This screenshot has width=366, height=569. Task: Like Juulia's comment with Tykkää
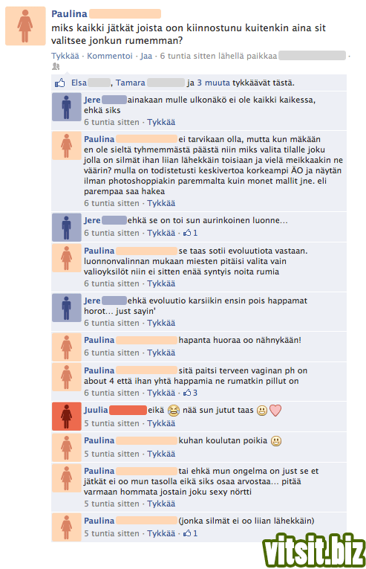(161, 423)
